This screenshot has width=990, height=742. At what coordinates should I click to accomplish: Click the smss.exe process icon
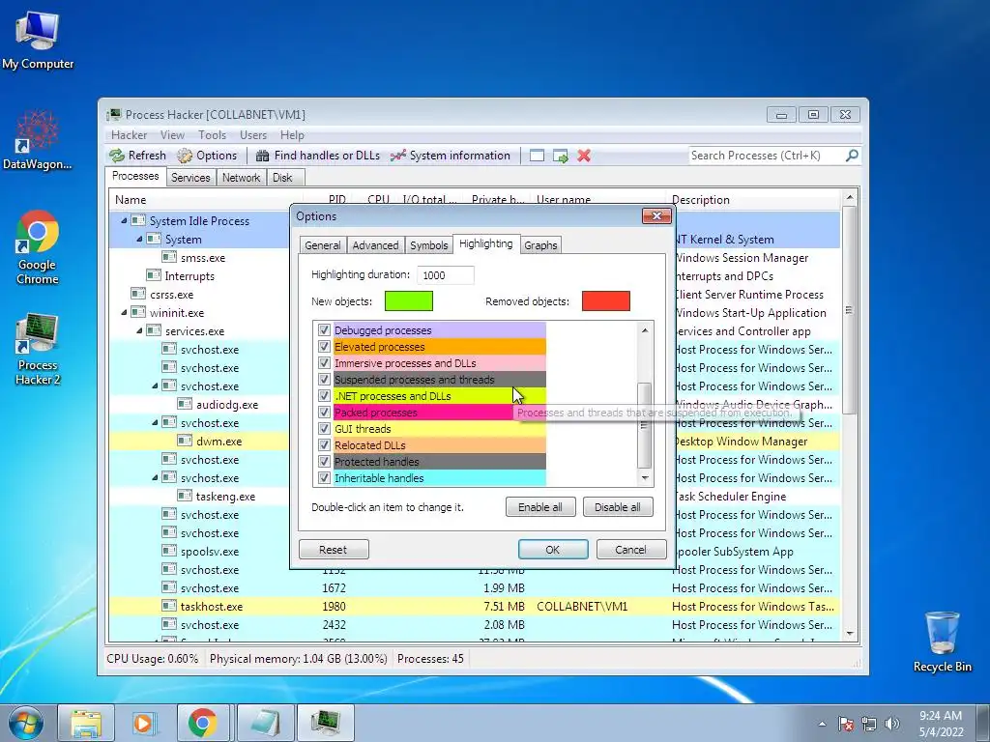pos(169,257)
